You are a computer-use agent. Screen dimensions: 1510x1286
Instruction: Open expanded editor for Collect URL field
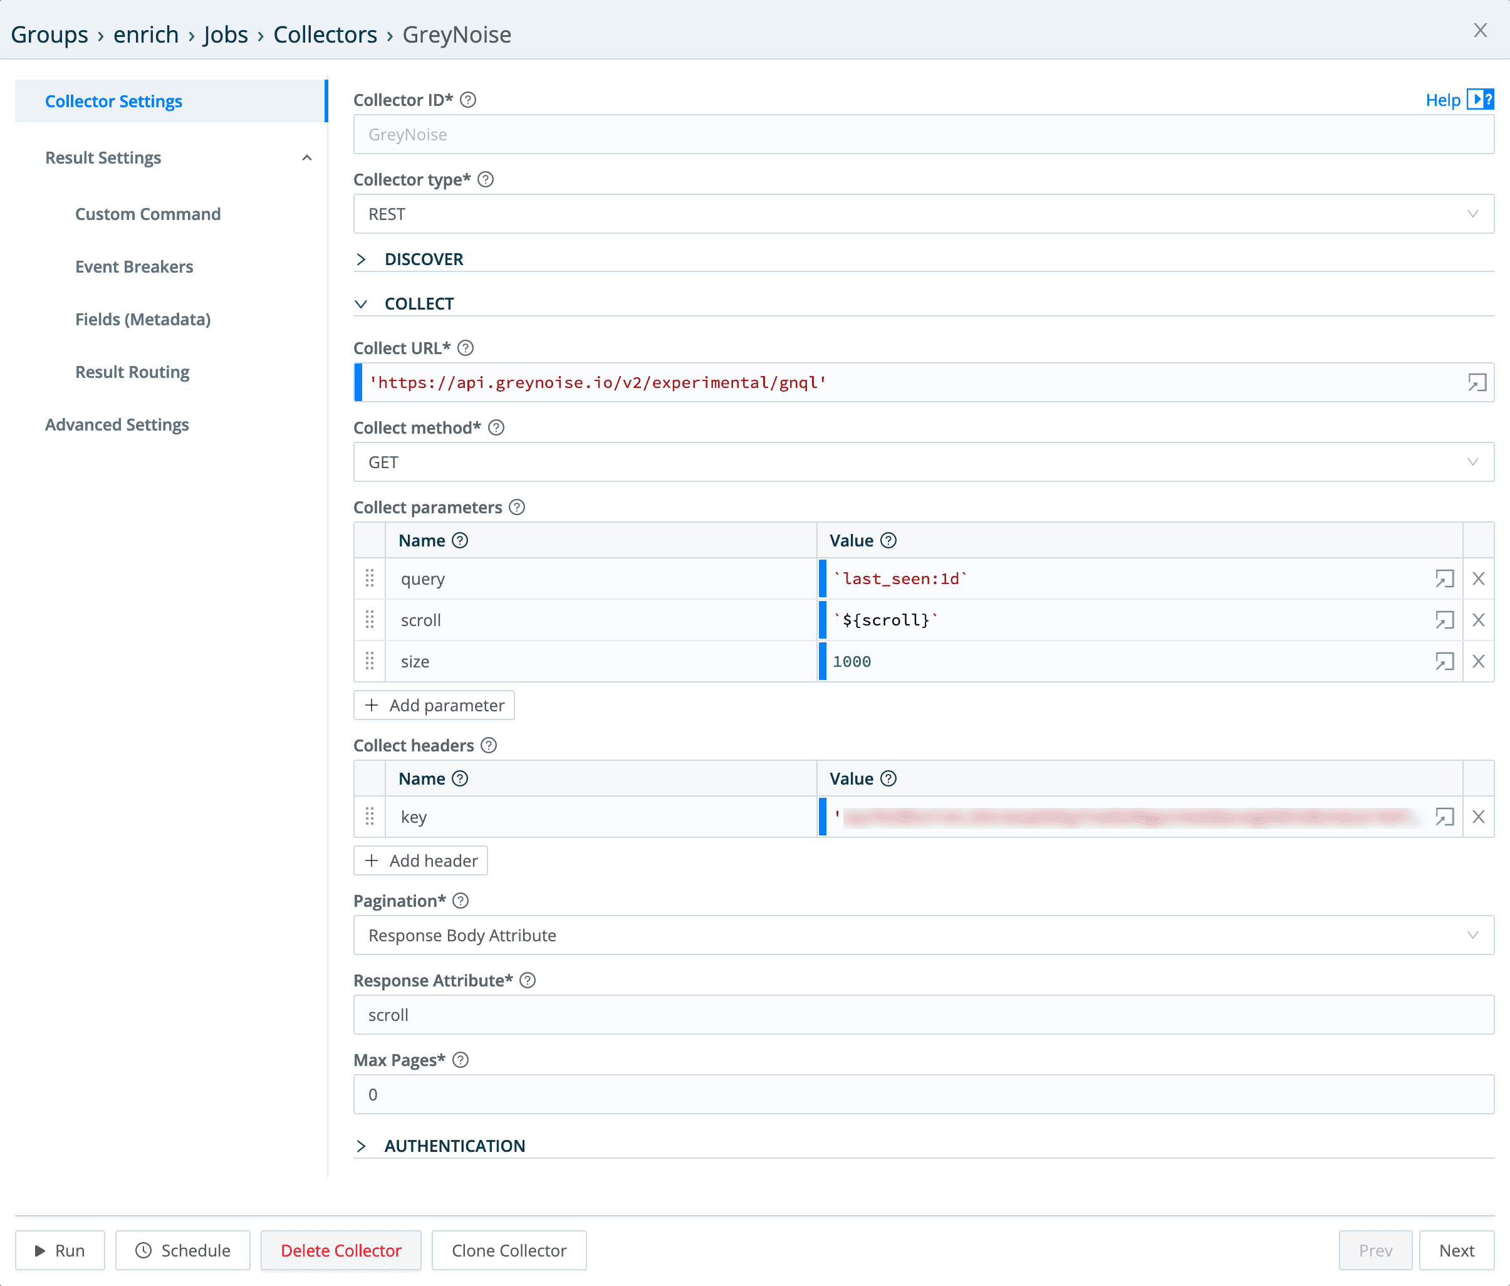[x=1476, y=383]
